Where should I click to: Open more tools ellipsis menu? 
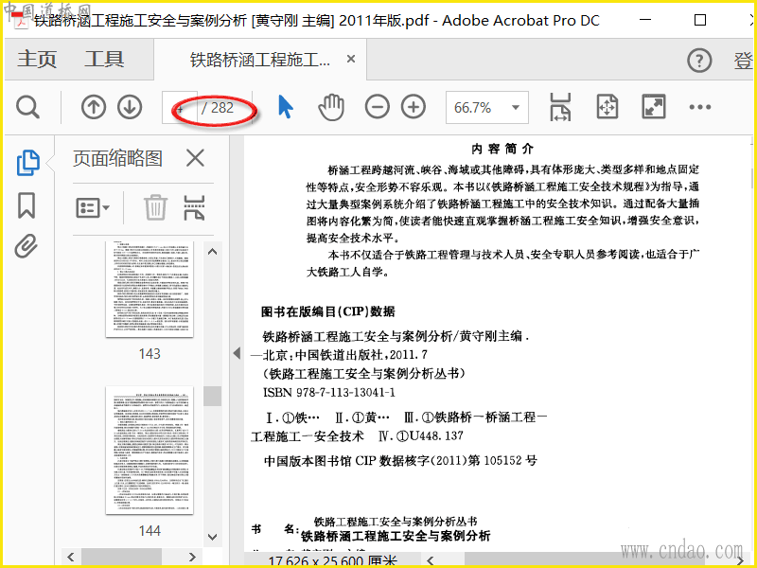700,107
